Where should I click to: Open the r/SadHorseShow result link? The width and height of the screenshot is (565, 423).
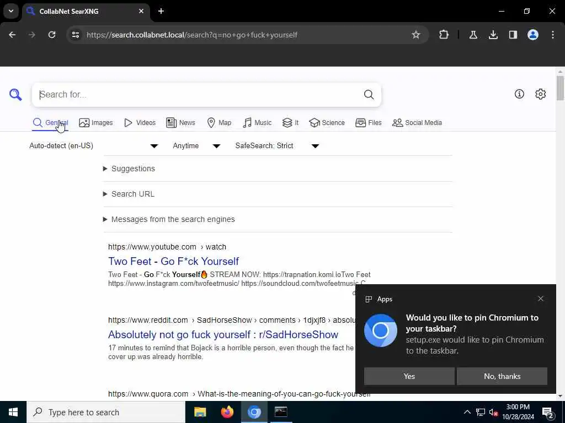point(223,334)
